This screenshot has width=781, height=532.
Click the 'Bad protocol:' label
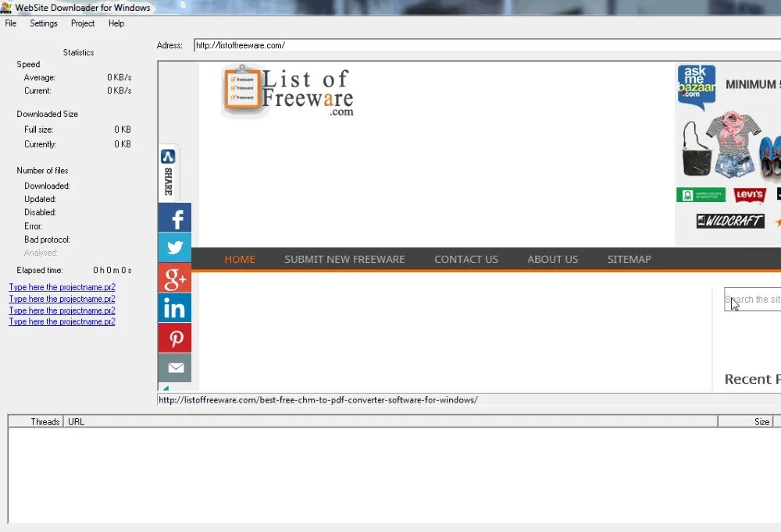47,239
